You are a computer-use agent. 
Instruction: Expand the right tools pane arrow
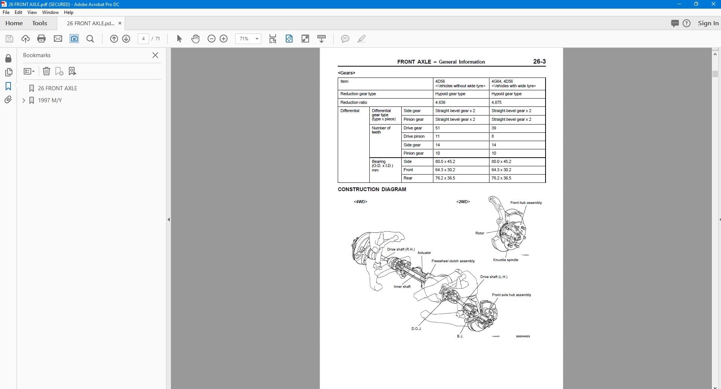click(x=719, y=219)
